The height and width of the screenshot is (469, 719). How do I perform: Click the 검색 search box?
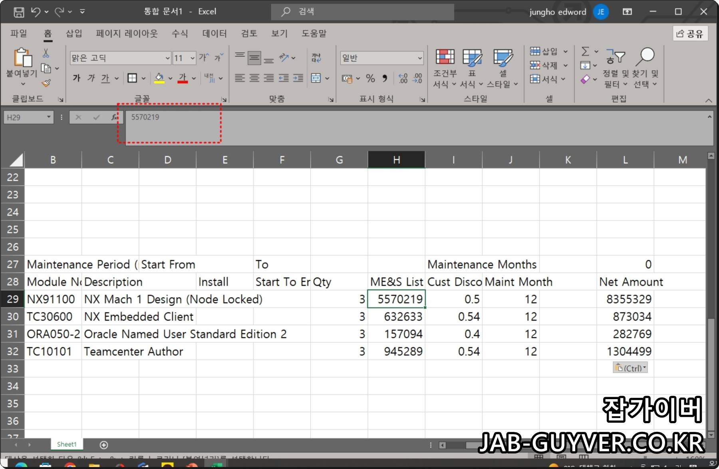click(362, 12)
